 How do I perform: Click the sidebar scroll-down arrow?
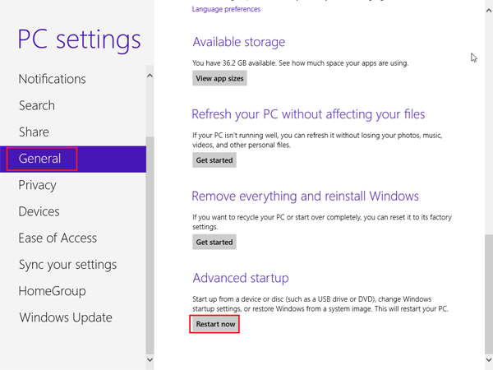pyautogui.click(x=150, y=359)
